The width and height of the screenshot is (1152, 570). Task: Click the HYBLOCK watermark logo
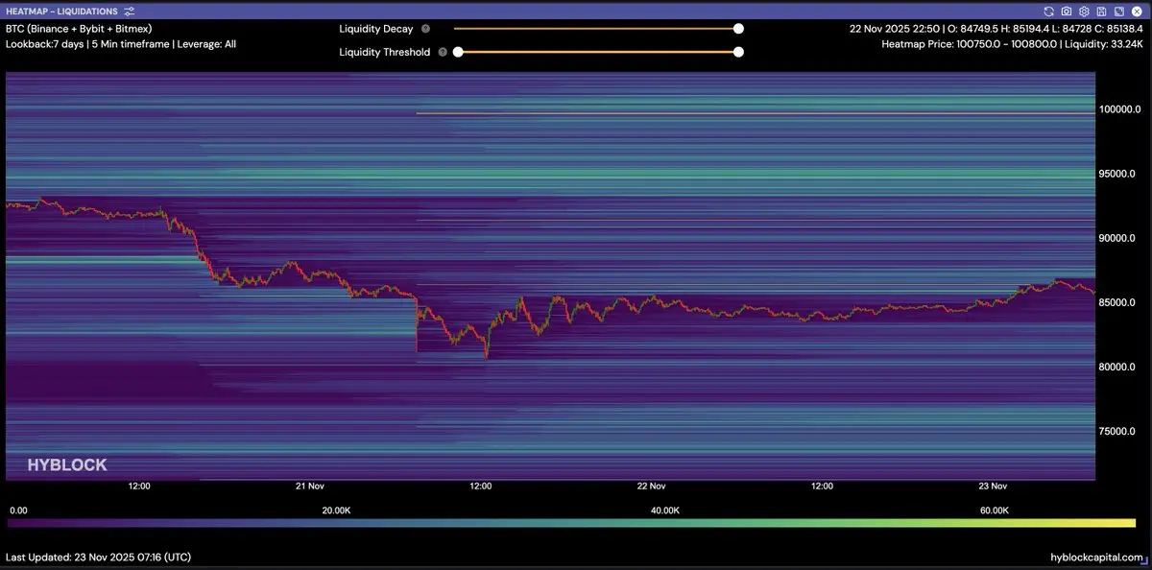click(x=67, y=464)
